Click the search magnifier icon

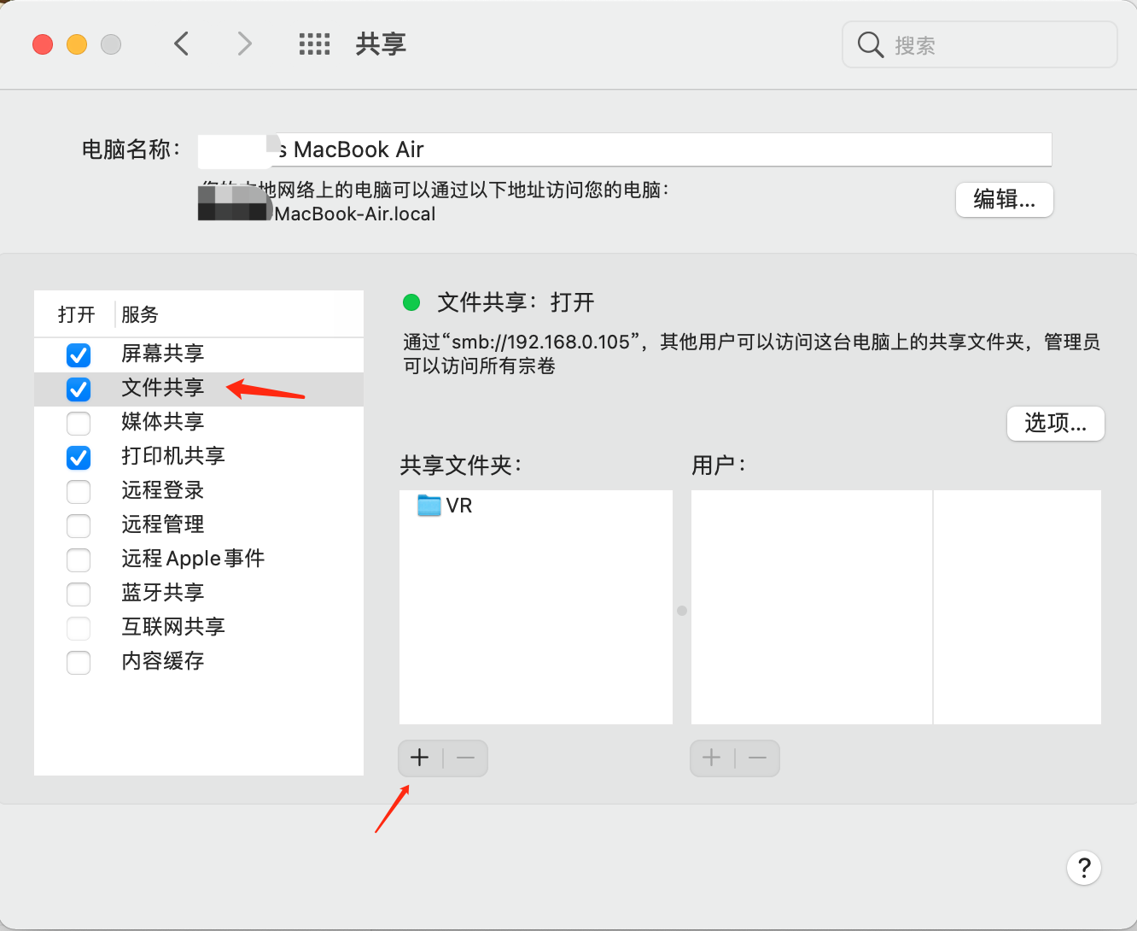coord(870,44)
